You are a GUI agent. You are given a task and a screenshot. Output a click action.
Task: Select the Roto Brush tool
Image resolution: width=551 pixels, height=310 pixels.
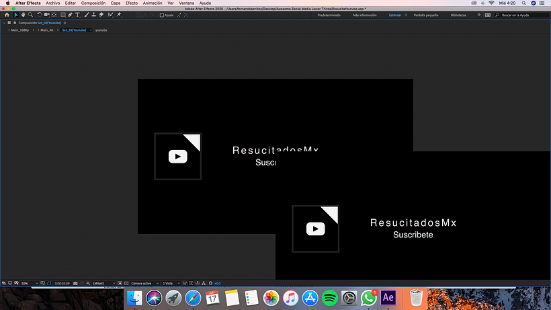[110, 15]
